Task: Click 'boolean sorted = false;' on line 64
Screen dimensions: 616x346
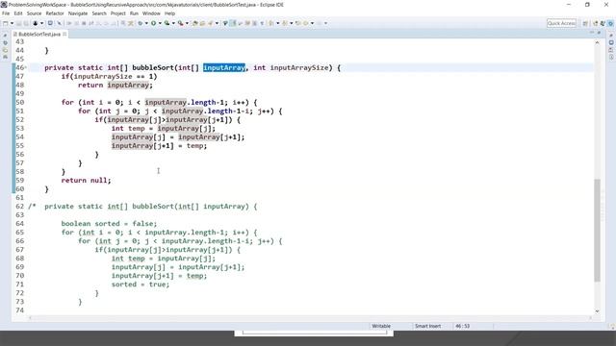Action: [109, 223]
